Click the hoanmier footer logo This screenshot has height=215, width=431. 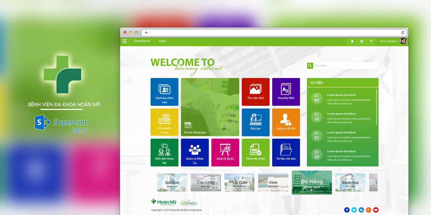[189, 202]
